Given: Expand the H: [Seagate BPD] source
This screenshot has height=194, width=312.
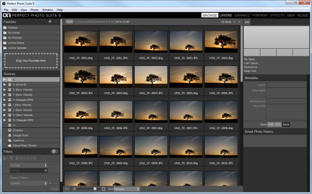Looking at the screenshot, I should [5, 100].
